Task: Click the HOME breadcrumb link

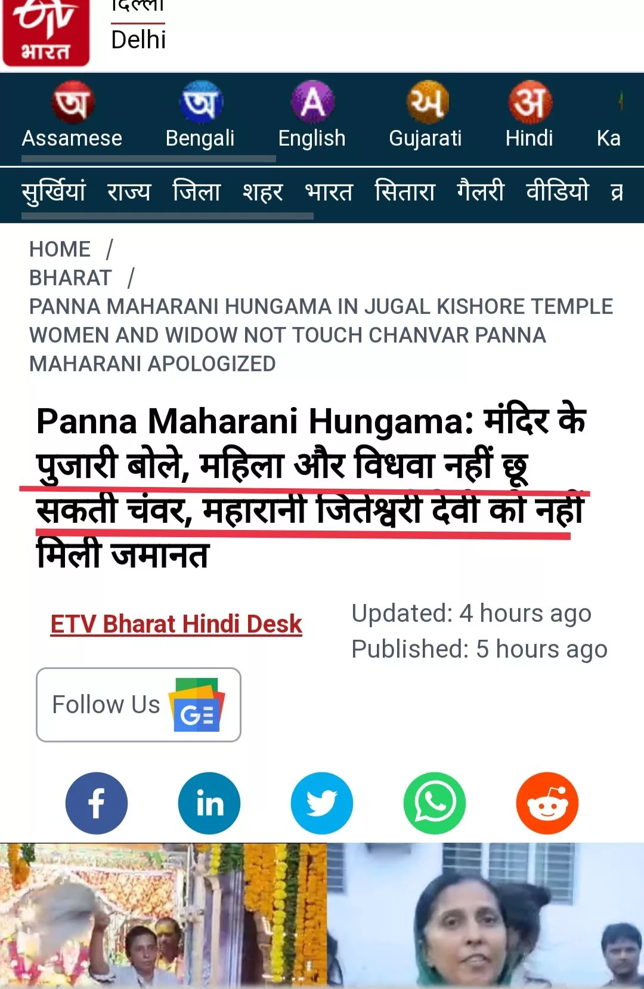Action: pyautogui.click(x=60, y=249)
